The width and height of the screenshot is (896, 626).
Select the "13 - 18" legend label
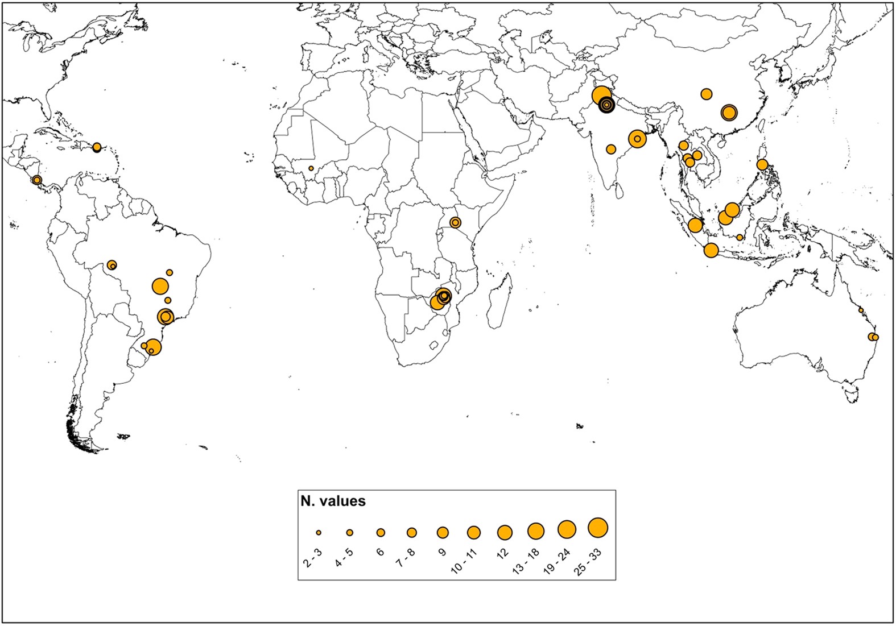click(525, 562)
